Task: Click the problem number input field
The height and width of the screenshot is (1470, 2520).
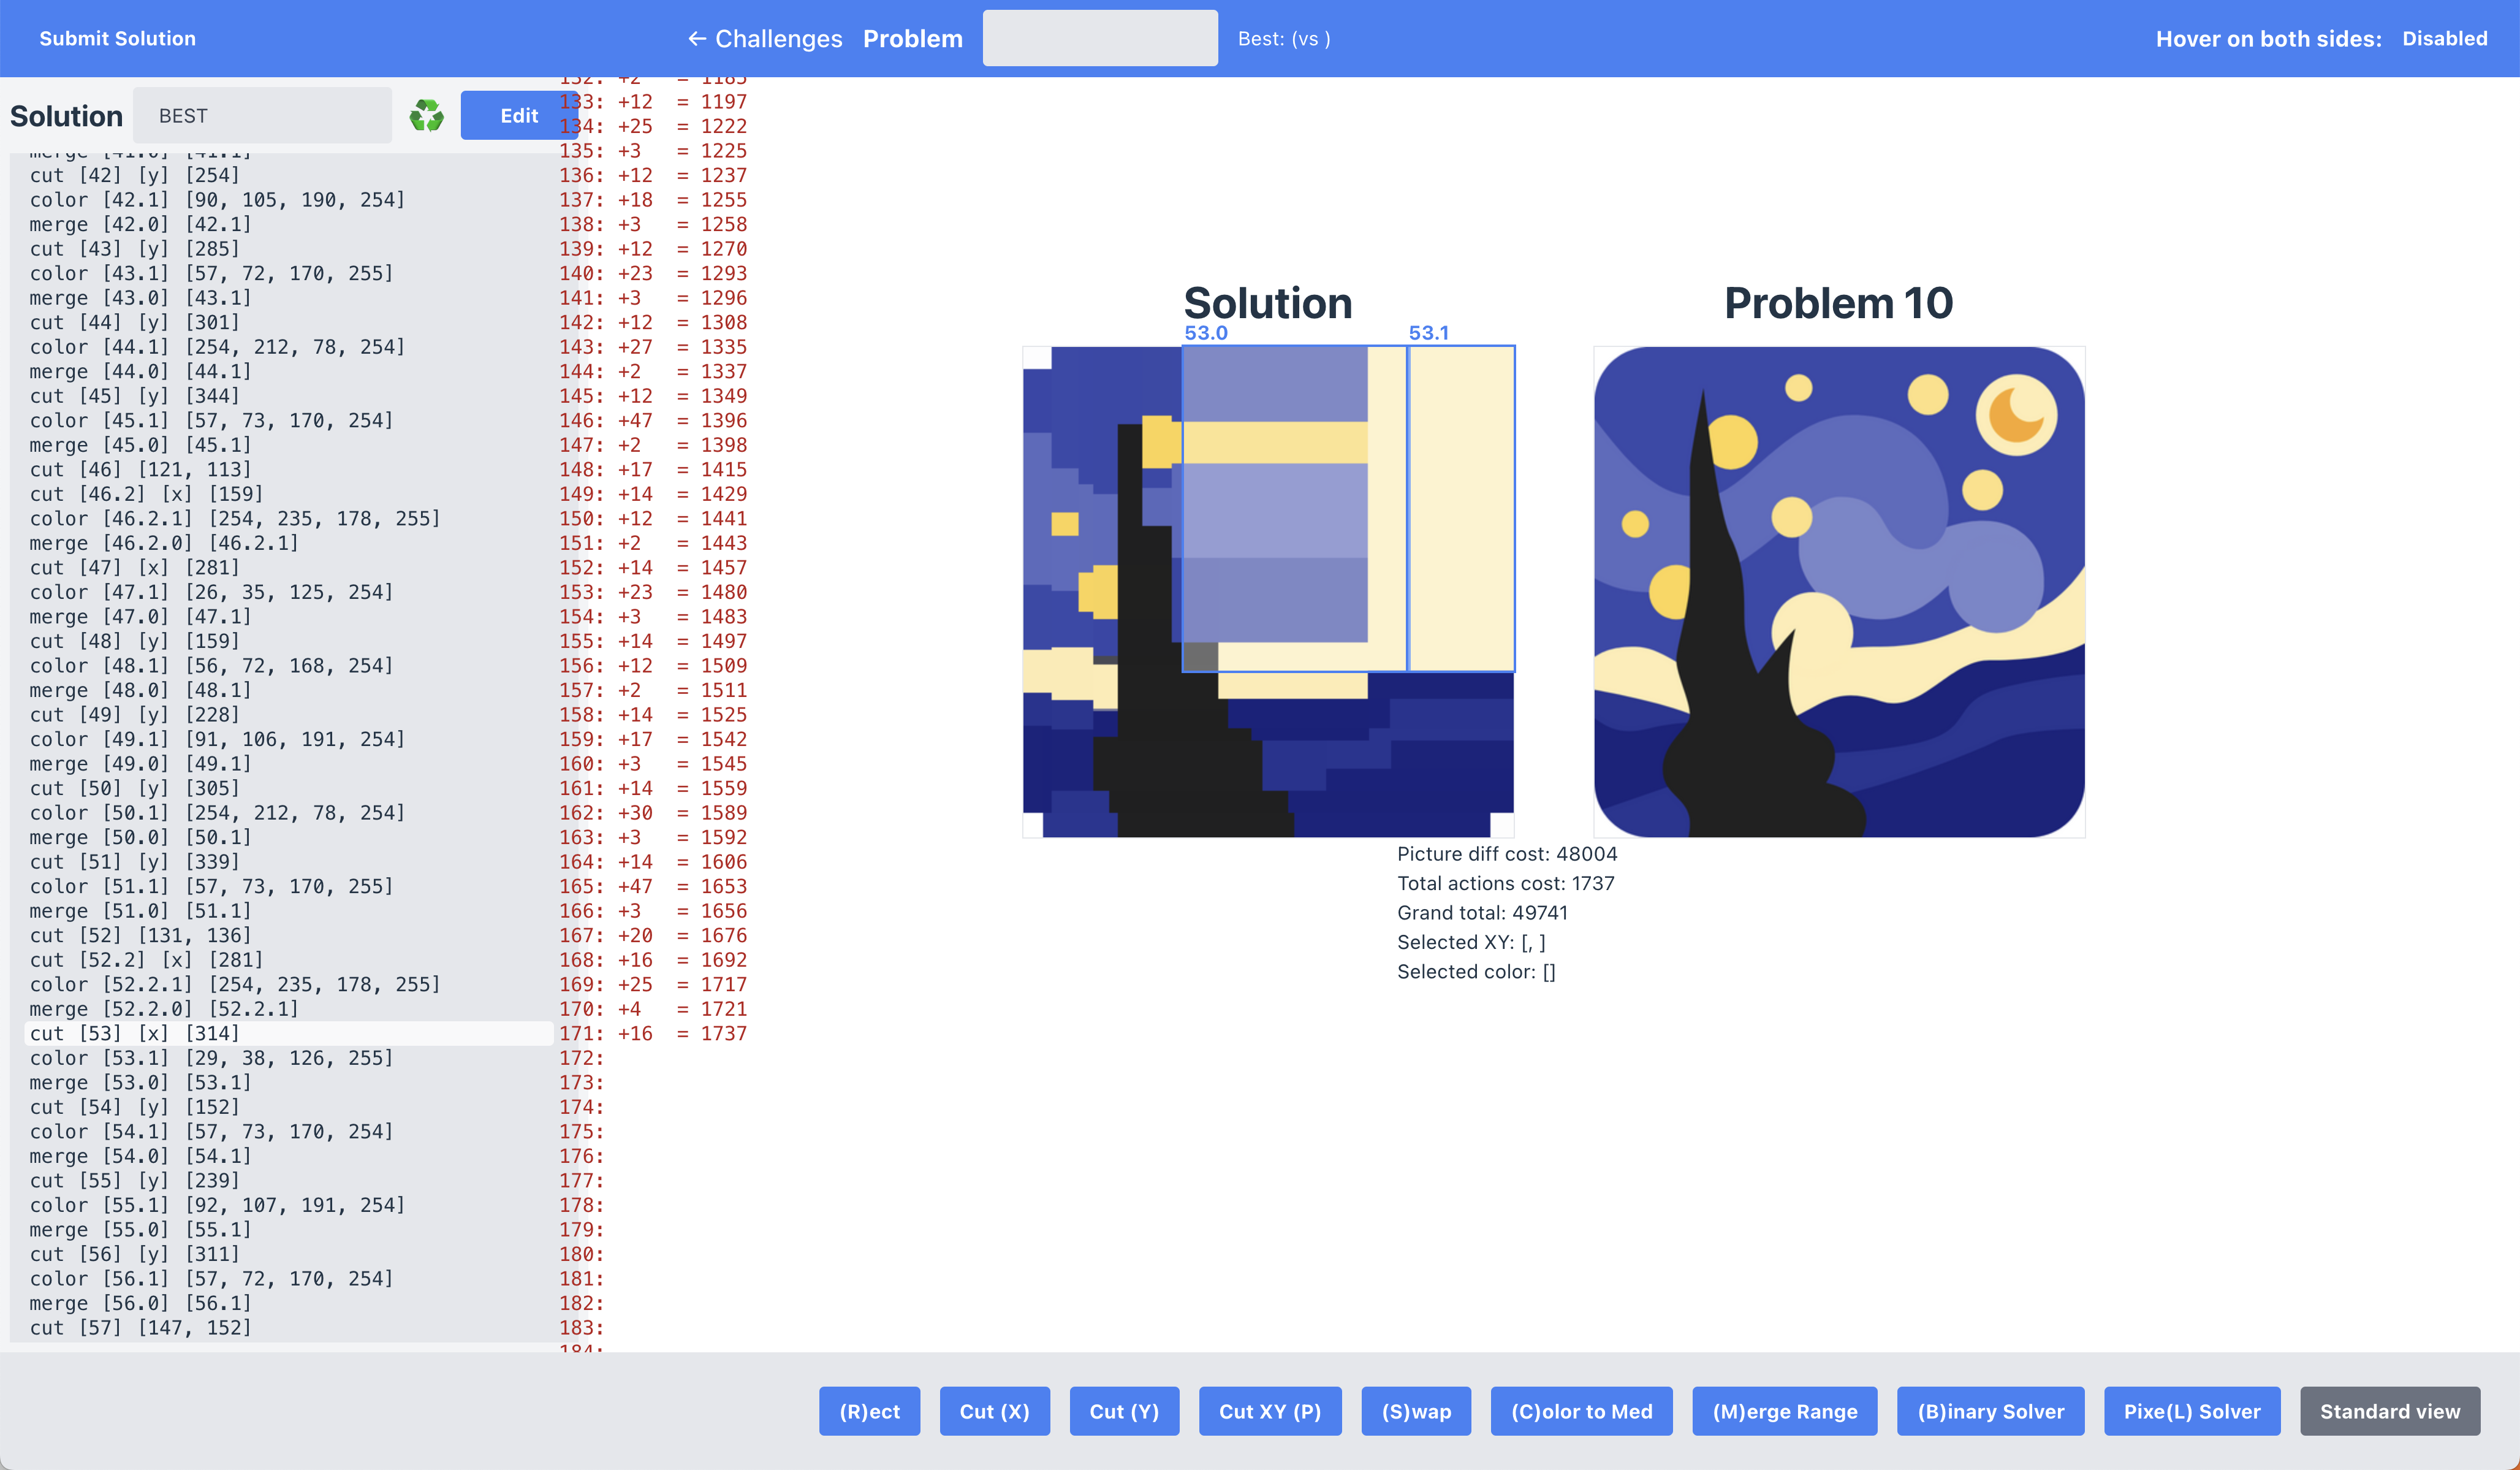Action: (1100, 38)
